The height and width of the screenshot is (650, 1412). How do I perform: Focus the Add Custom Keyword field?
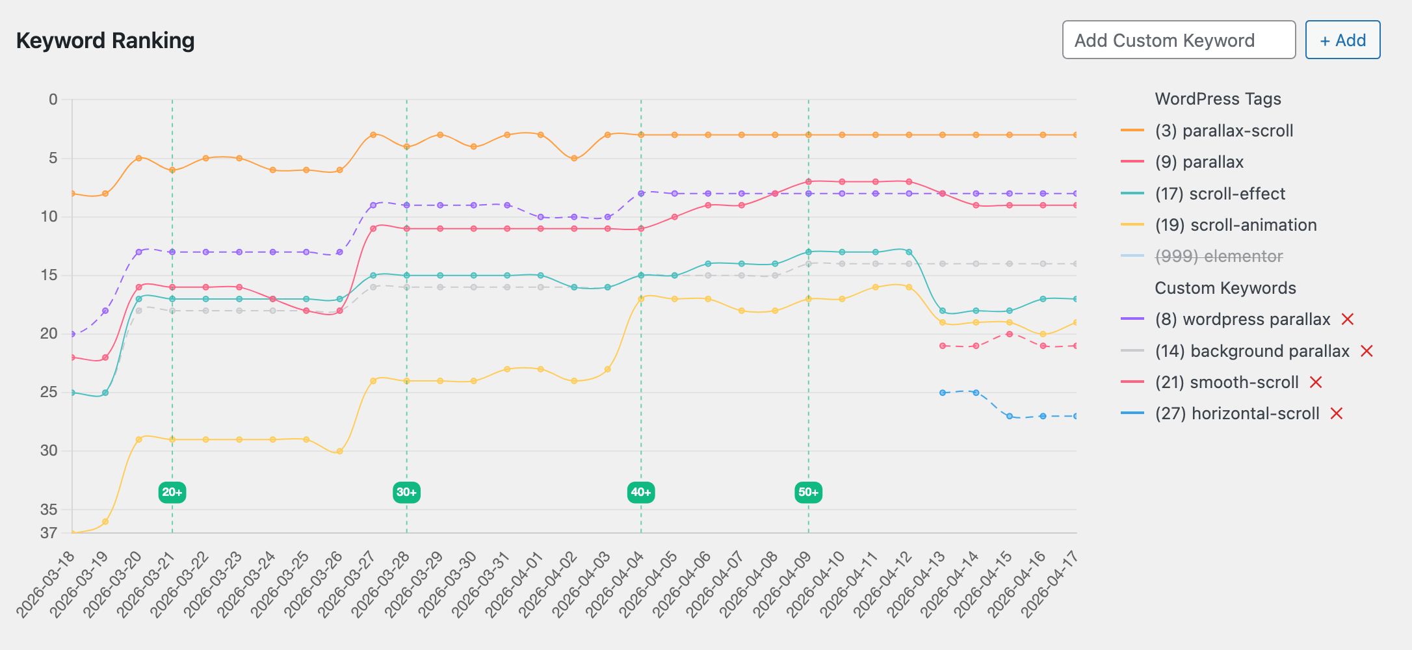click(x=1179, y=40)
